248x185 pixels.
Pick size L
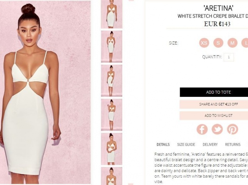pyautogui.click(x=245, y=43)
